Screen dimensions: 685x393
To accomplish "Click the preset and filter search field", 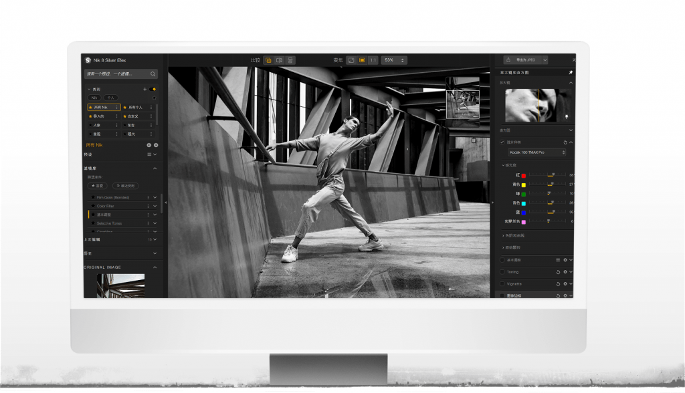I will pos(120,74).
